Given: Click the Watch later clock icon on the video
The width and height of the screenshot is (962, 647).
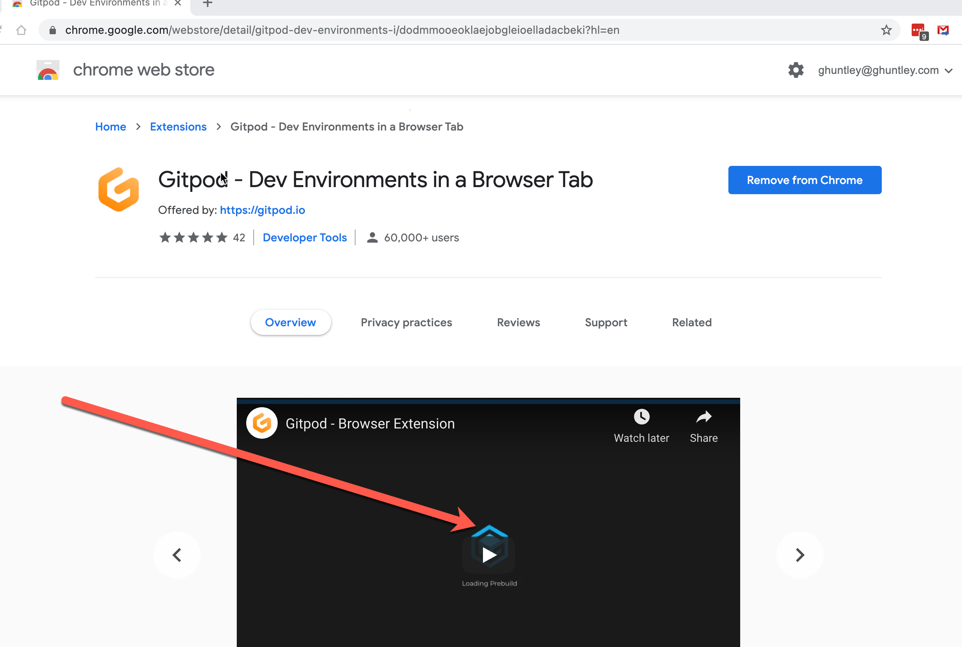Looking at the screenshot, I should tap(641, 416).
